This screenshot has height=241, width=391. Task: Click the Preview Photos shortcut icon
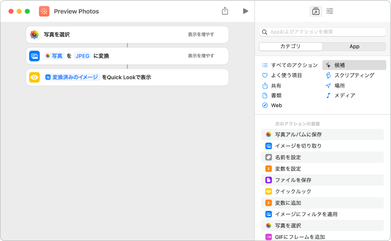[44, 11]
